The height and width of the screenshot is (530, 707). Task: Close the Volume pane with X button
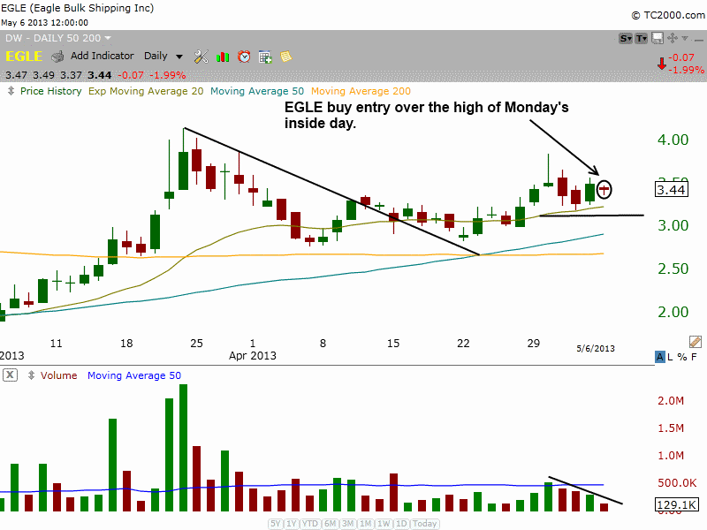(10, 375)
